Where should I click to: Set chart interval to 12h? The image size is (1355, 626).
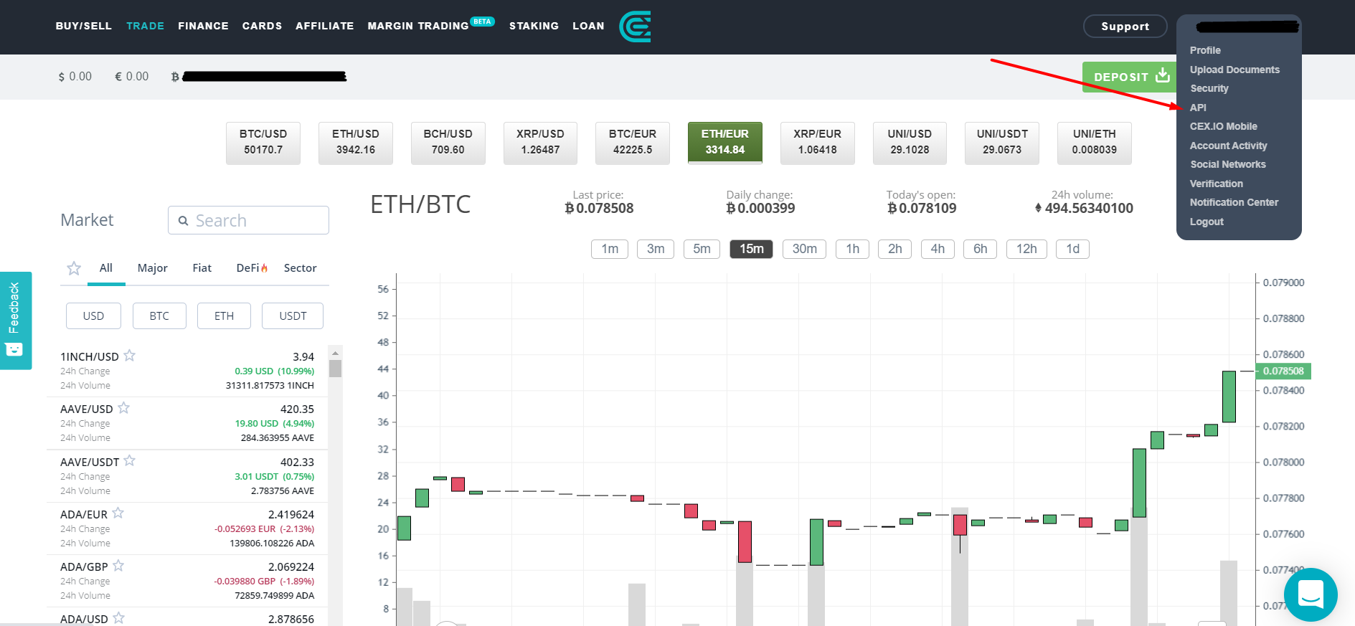click(x=1026, y=249)
